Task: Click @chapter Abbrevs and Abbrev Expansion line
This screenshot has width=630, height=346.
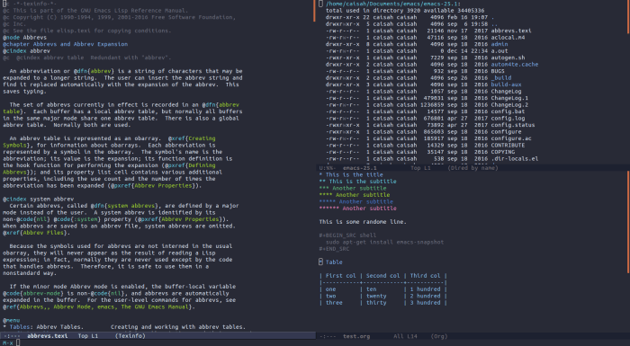Action: (65, 44)
